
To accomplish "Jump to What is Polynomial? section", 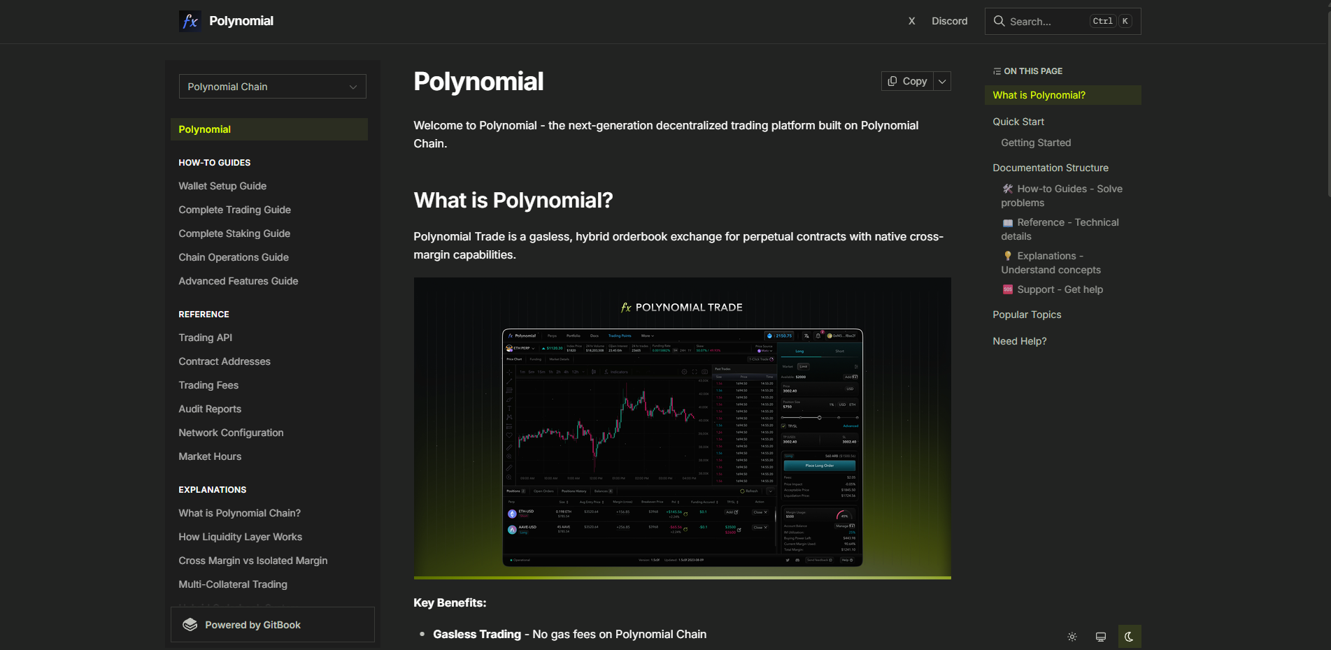I will tap(1063, 95).
